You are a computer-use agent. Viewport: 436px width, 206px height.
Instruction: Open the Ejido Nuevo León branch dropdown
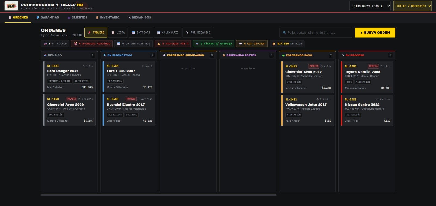tap(370, 6)
